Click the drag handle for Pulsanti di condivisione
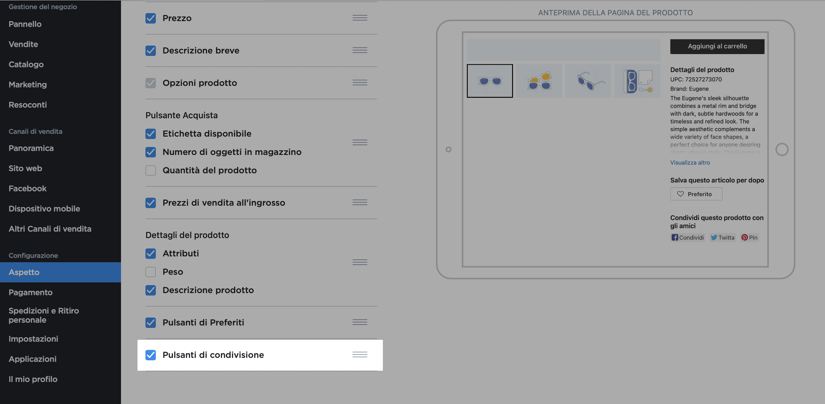825x404 pixels. [x=360, y=355]
